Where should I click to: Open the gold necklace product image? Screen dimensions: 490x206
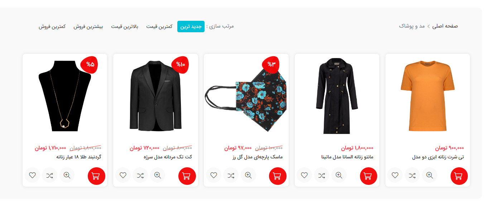65,96
